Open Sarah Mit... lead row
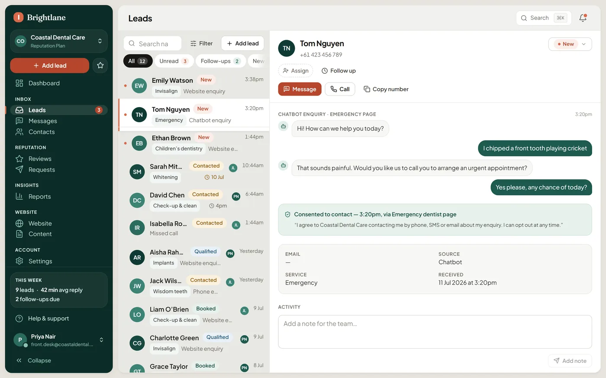Screen dimensions: 606x378 [x=194, y=172]
